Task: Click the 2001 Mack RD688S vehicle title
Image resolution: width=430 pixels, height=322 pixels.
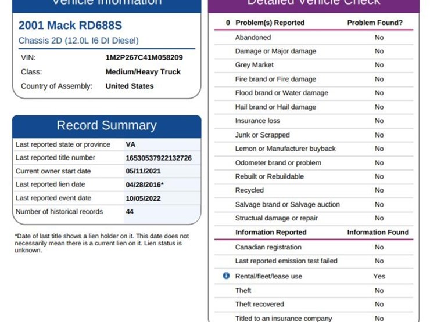Action: point(70,26)
